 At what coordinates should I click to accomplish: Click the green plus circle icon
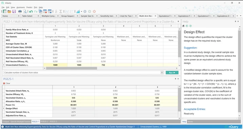coord(90,12)
